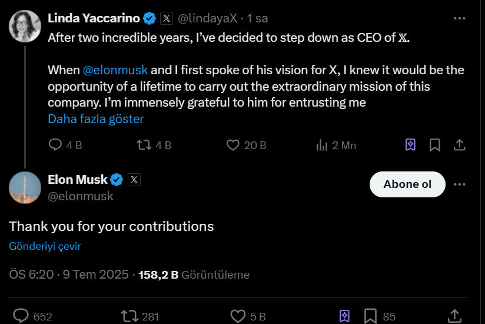Screen dimensions: 485x324
Task: Bookmark Linda Yaccarino's post
Action: [435, 145]
